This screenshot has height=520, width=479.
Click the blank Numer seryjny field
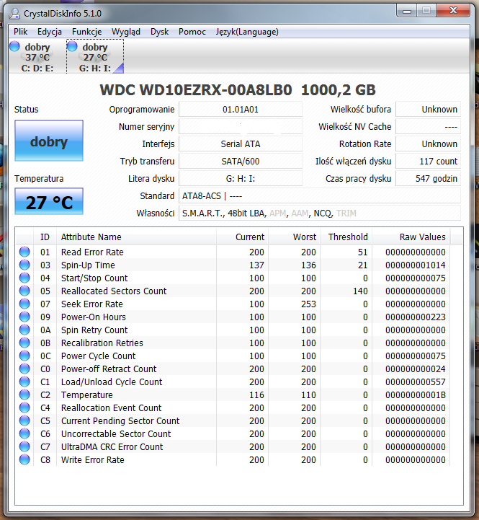click(x=241, y=127)
